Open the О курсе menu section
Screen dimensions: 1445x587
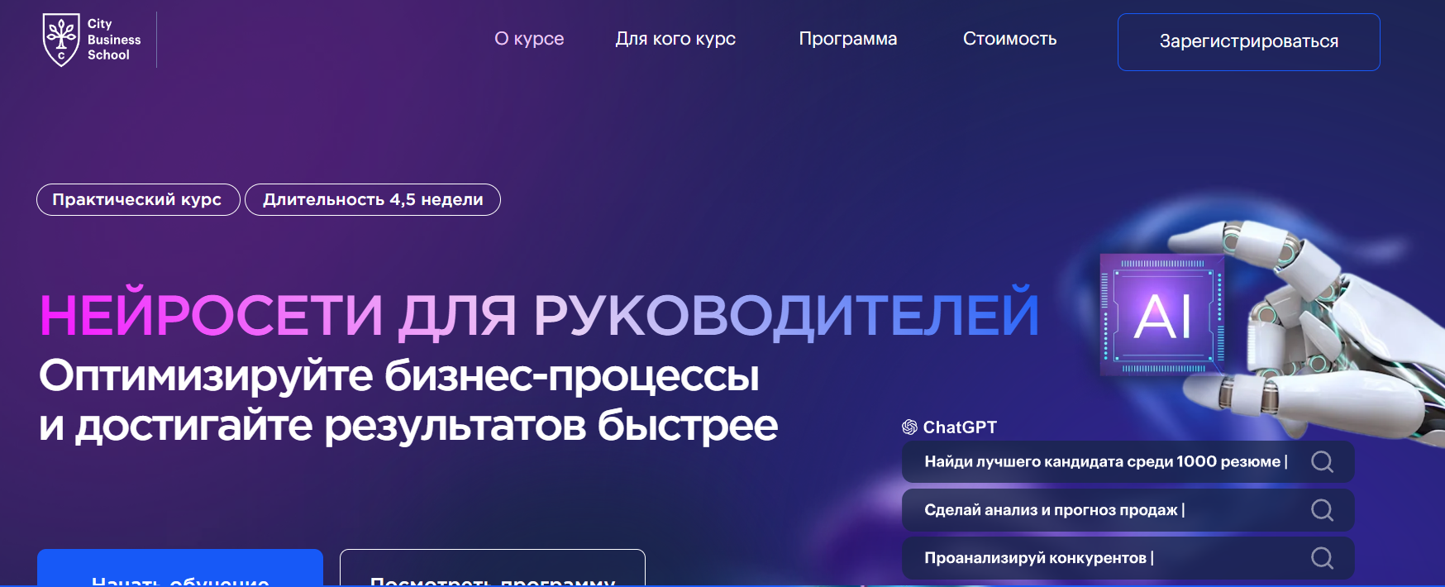click(529, 39)
